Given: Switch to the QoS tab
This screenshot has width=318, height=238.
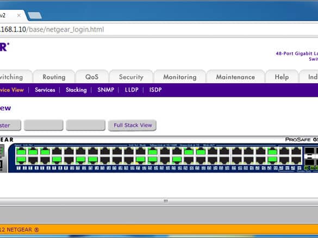Looking at the screenshot, I should point(92,77).
